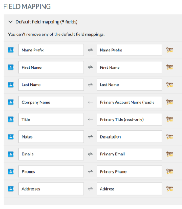Viewport: 182px width, 209px height.
Task: Click the sync arrows beside Primary Phone
Action: click(90, 171)
